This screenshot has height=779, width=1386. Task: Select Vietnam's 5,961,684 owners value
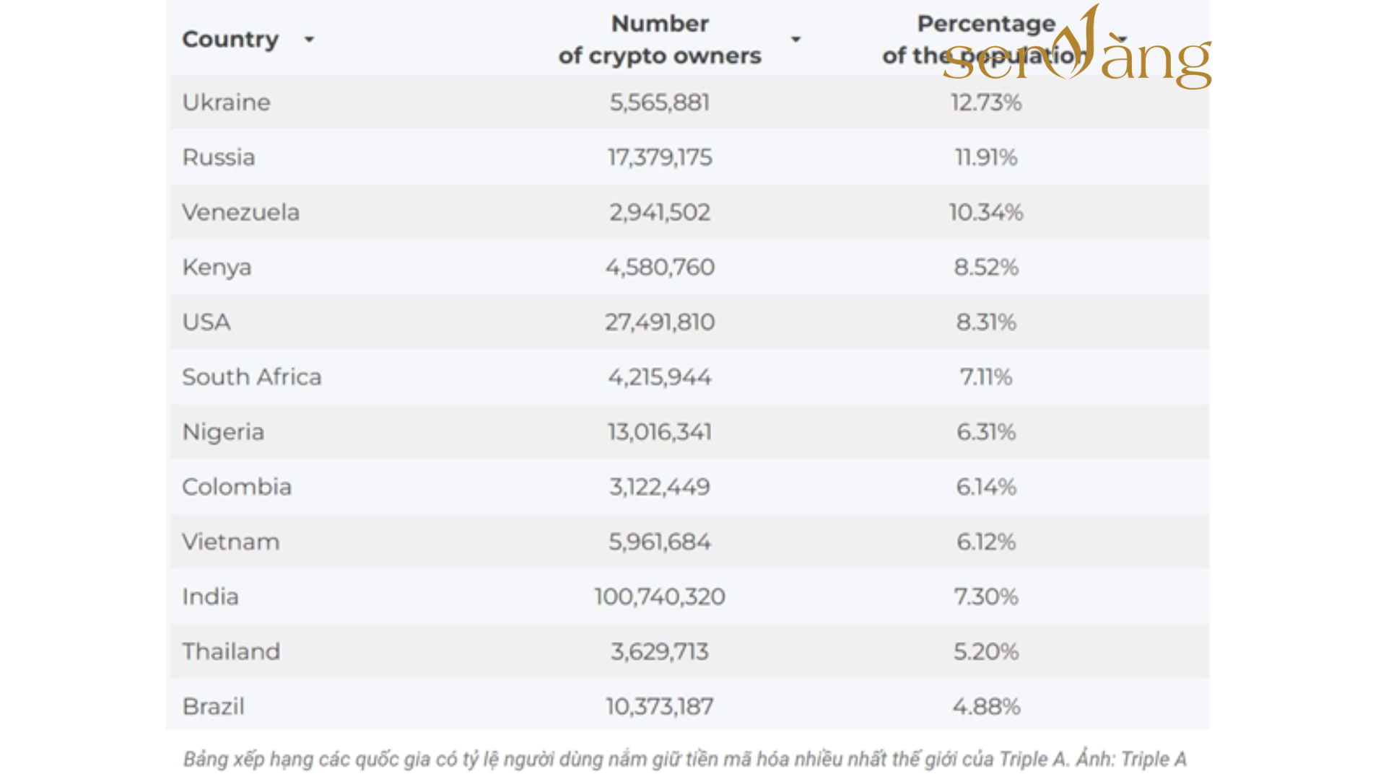[x=659, y=542]
